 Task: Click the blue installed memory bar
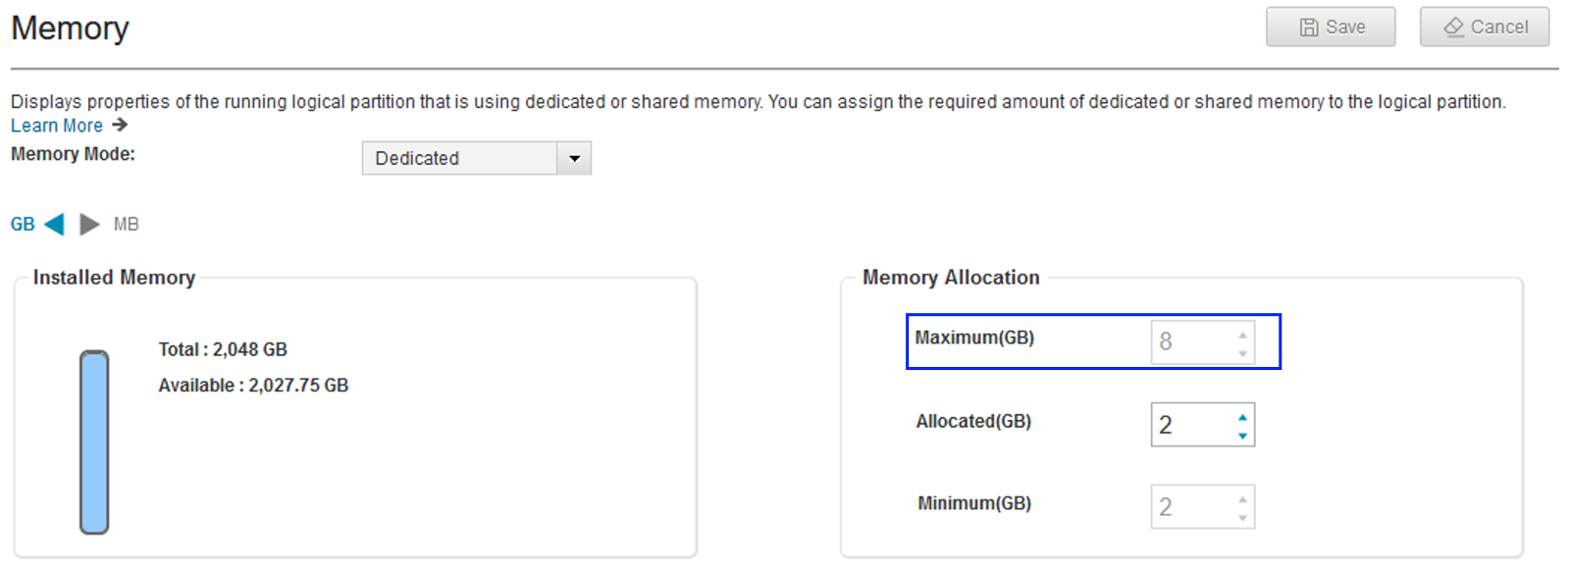pos(93,441)
